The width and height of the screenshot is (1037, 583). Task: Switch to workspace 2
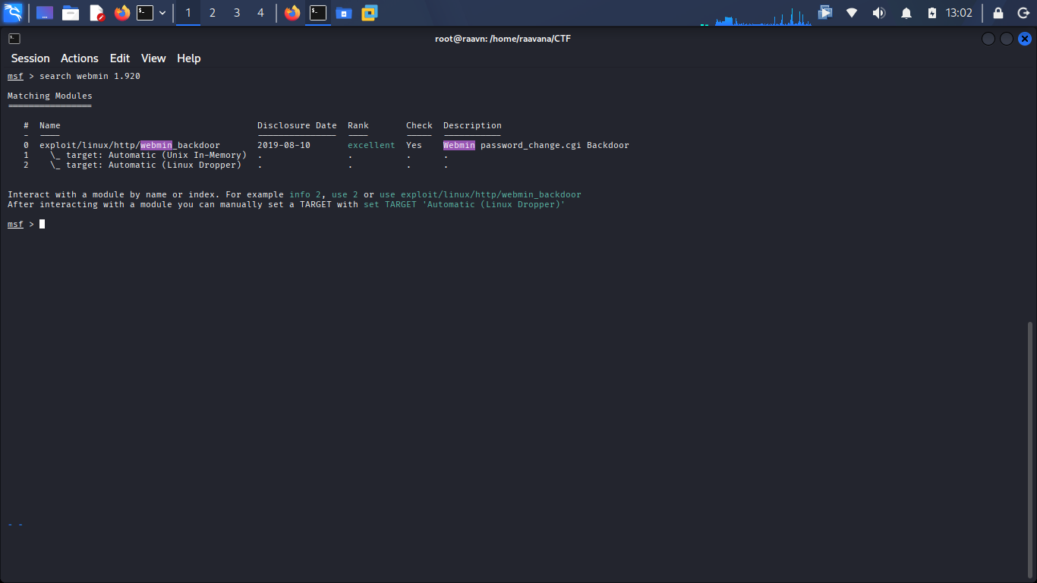[x=213, y=13]
